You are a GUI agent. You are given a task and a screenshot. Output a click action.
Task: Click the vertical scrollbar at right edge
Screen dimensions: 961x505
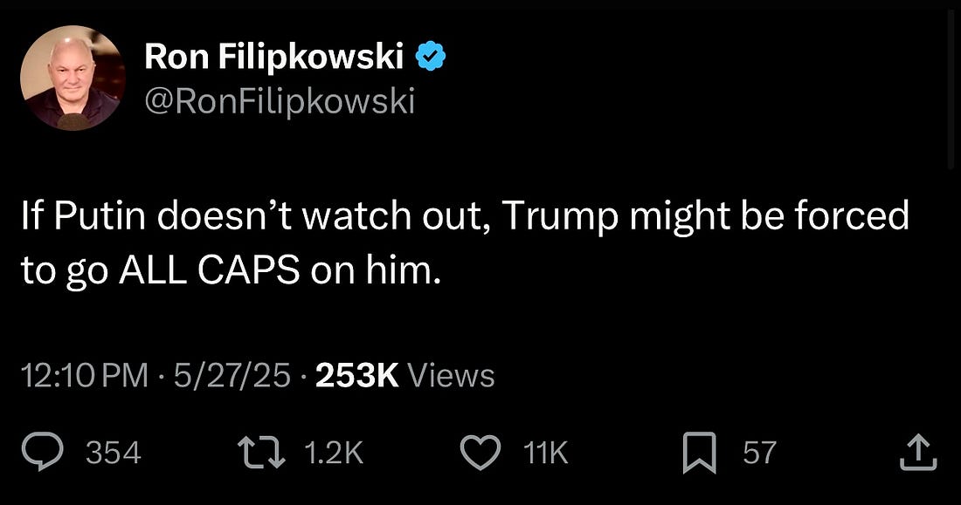[x=953, y=87]
